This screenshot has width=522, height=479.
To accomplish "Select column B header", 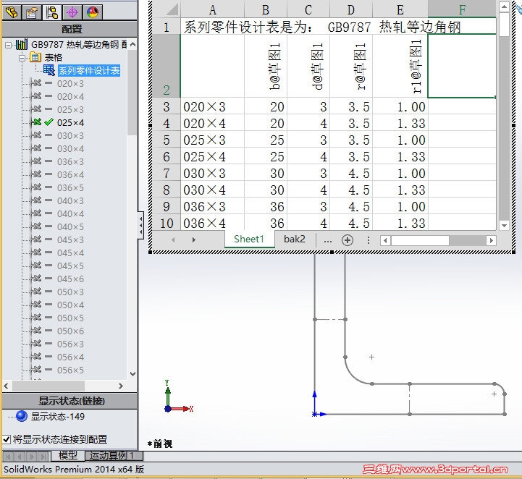I will (x=265, y=9).
